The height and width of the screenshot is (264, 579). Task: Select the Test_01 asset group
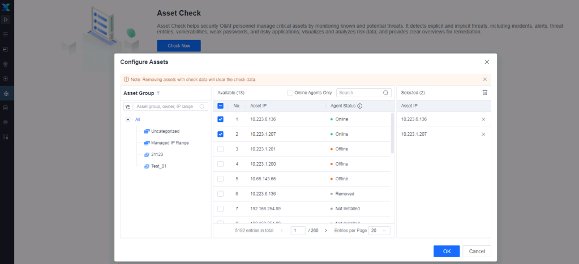click(159, 166)
